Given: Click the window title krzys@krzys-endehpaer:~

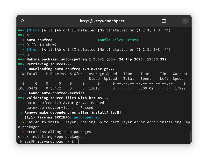Looking at the screenshot, I should coord(104,21).
